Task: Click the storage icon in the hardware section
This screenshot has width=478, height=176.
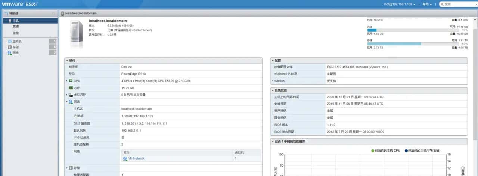Action: point(70,168)
